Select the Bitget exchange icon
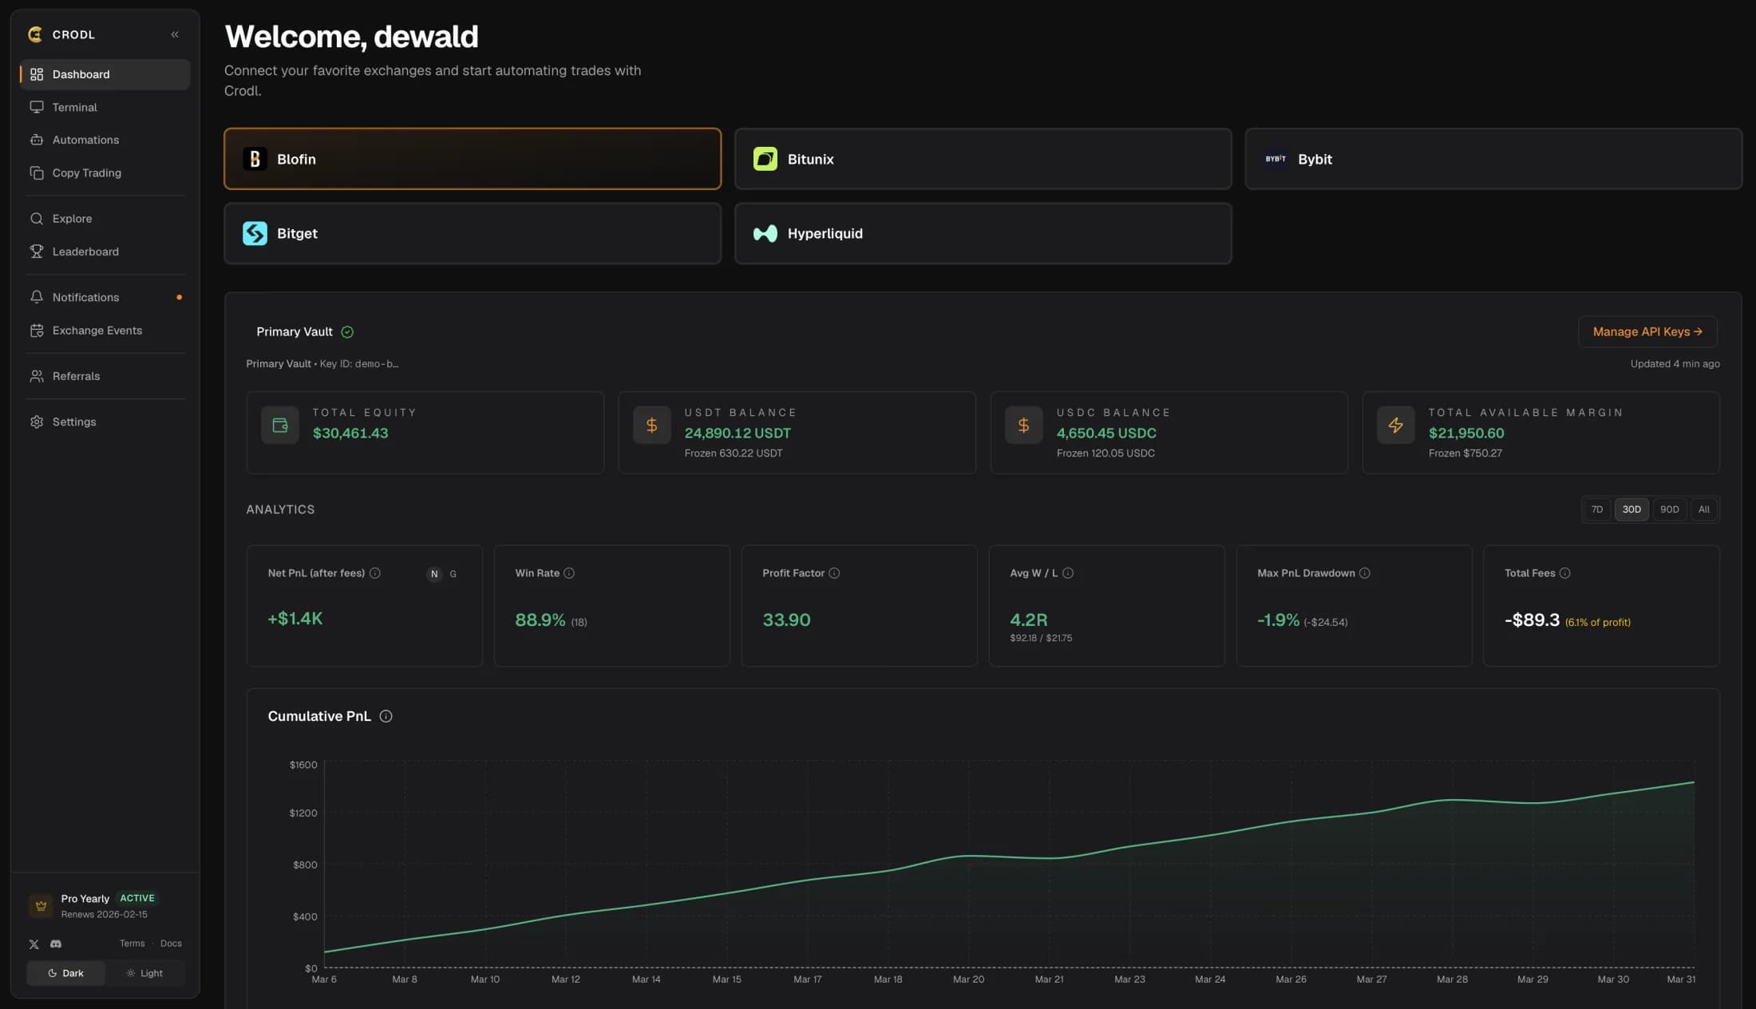This screenshot has height=1009, width=1756. [x=254, y=233]
